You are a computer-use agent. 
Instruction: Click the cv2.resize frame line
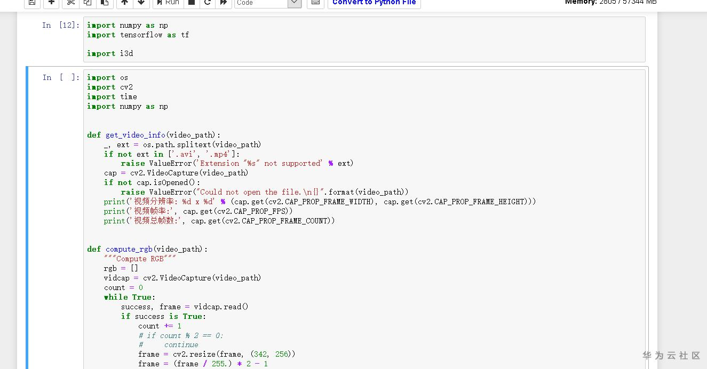pyautogui.click(x=217, y=354)
